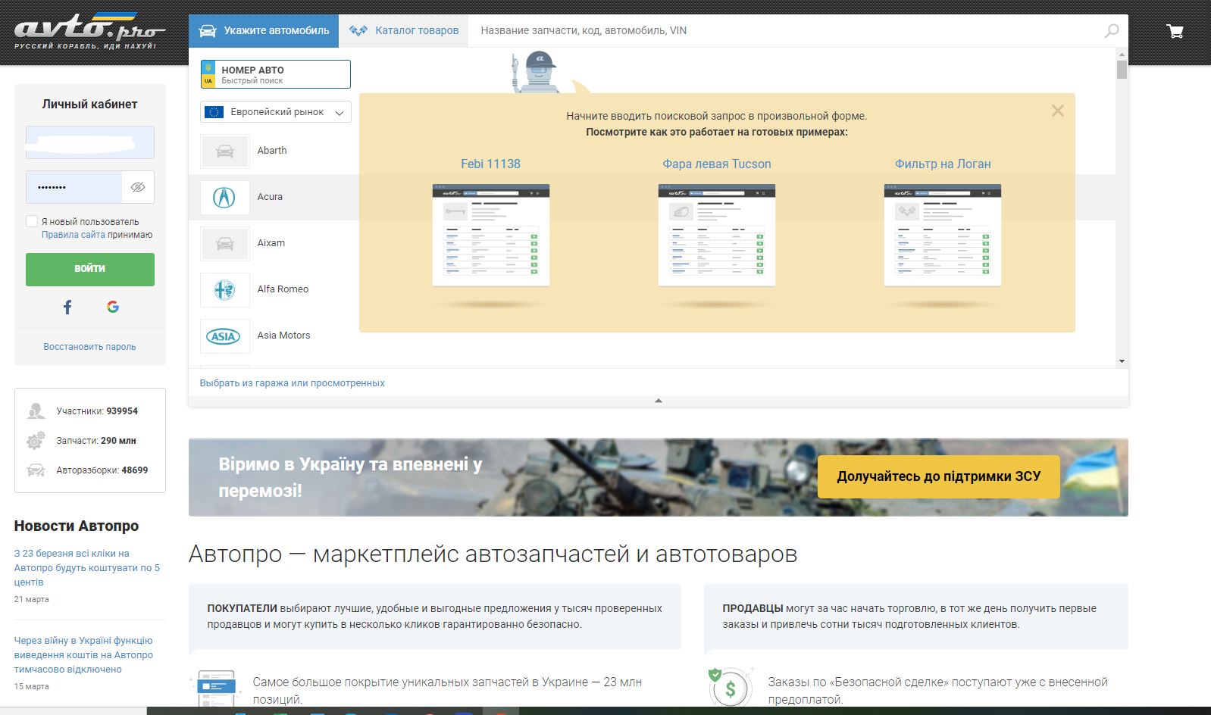Select the Acura brand logo
This screenshot has height=715, width=1211.
224,197
